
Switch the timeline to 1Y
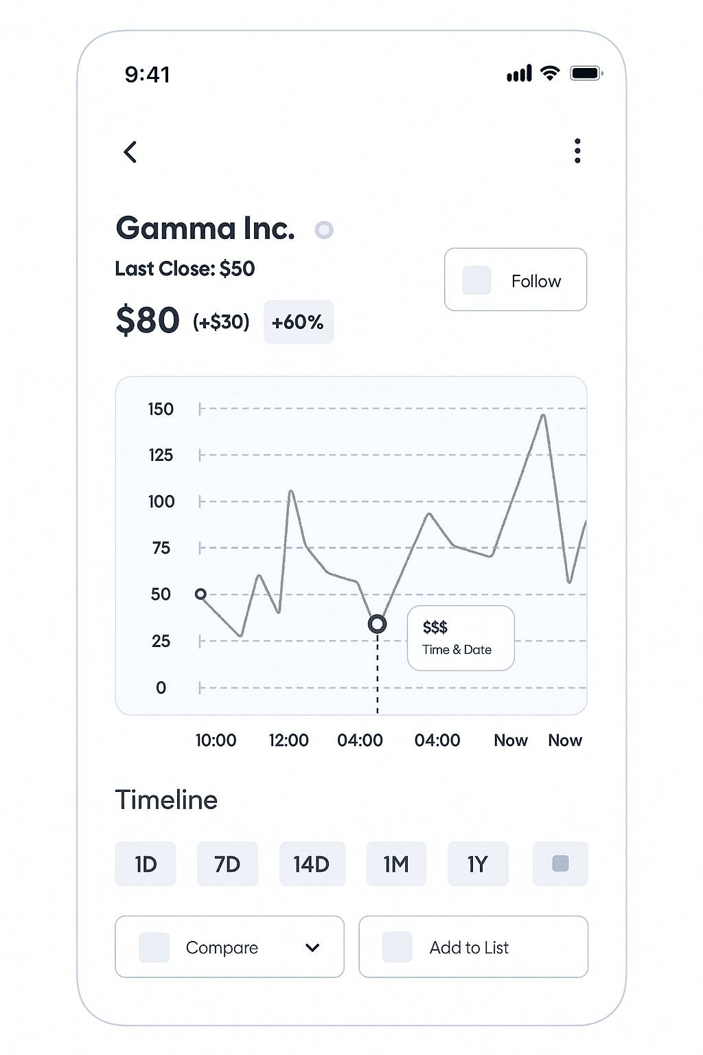pyautogui.click(x=478, y=863)
